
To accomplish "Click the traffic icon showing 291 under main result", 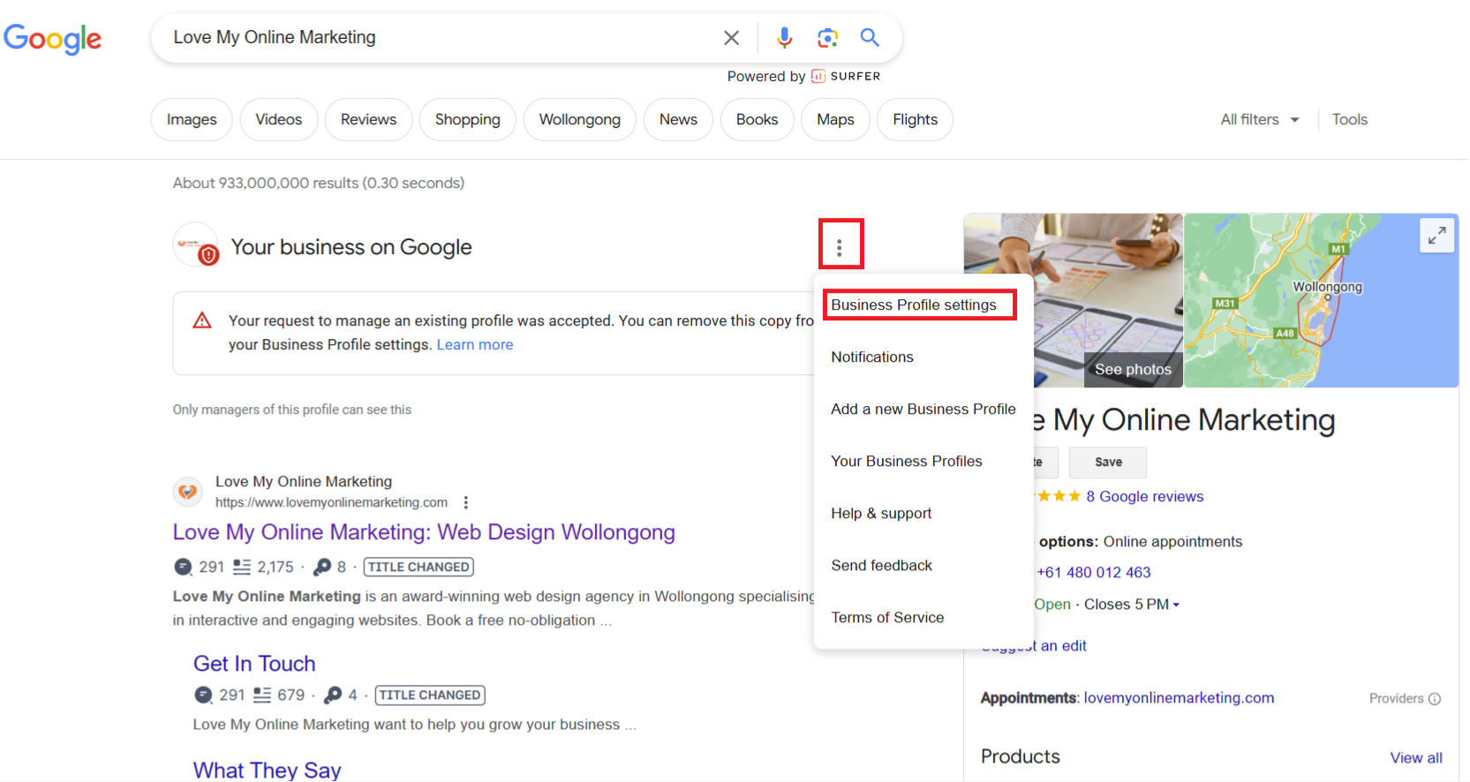I will (x=183, y=567).
